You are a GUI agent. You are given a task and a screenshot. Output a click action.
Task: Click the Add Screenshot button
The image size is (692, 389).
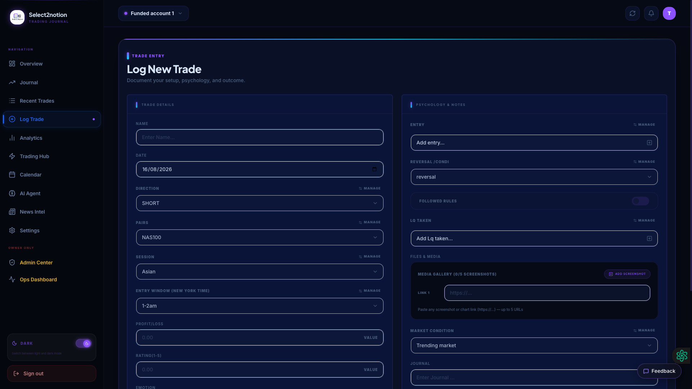627,274
